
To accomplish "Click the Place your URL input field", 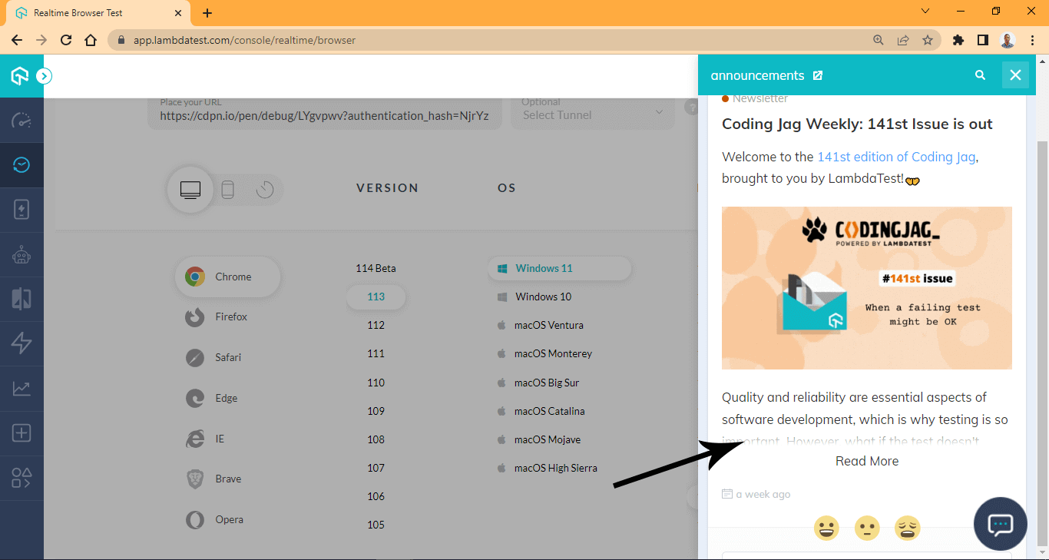I will click(x=325, y=112).
